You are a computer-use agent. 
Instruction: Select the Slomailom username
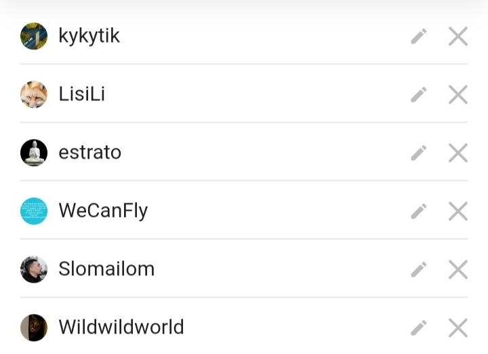(106, 269)
